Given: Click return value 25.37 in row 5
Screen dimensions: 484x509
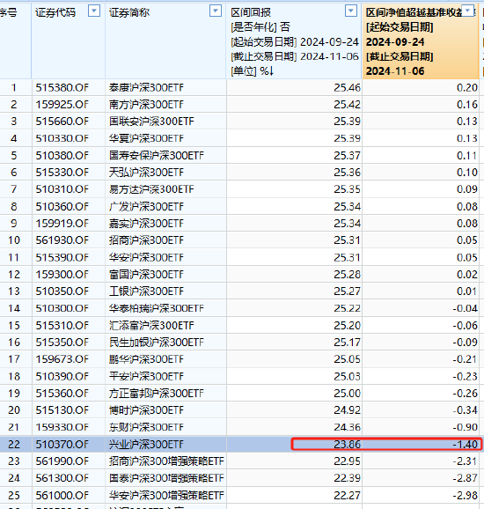Looking at the screenshot, I should [x=347, y=156].
